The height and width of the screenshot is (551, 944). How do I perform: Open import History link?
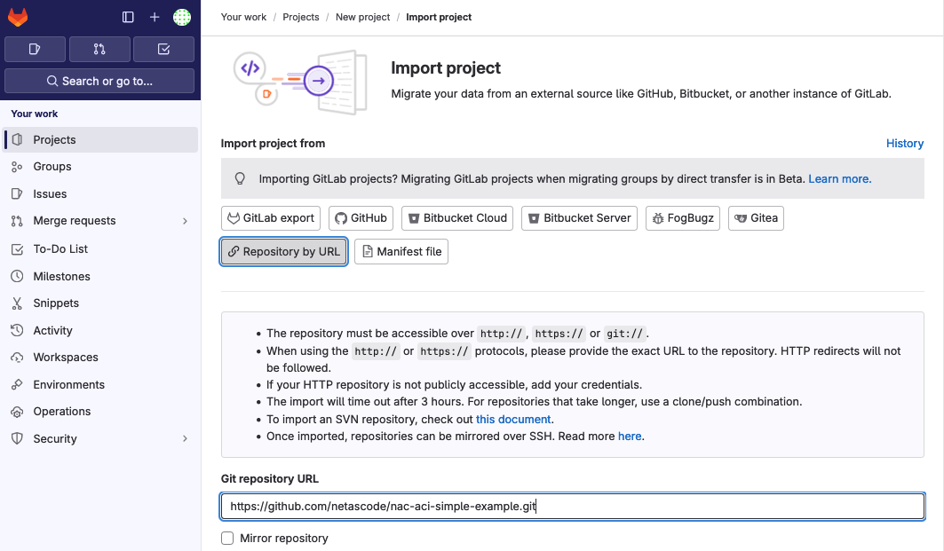905,143
